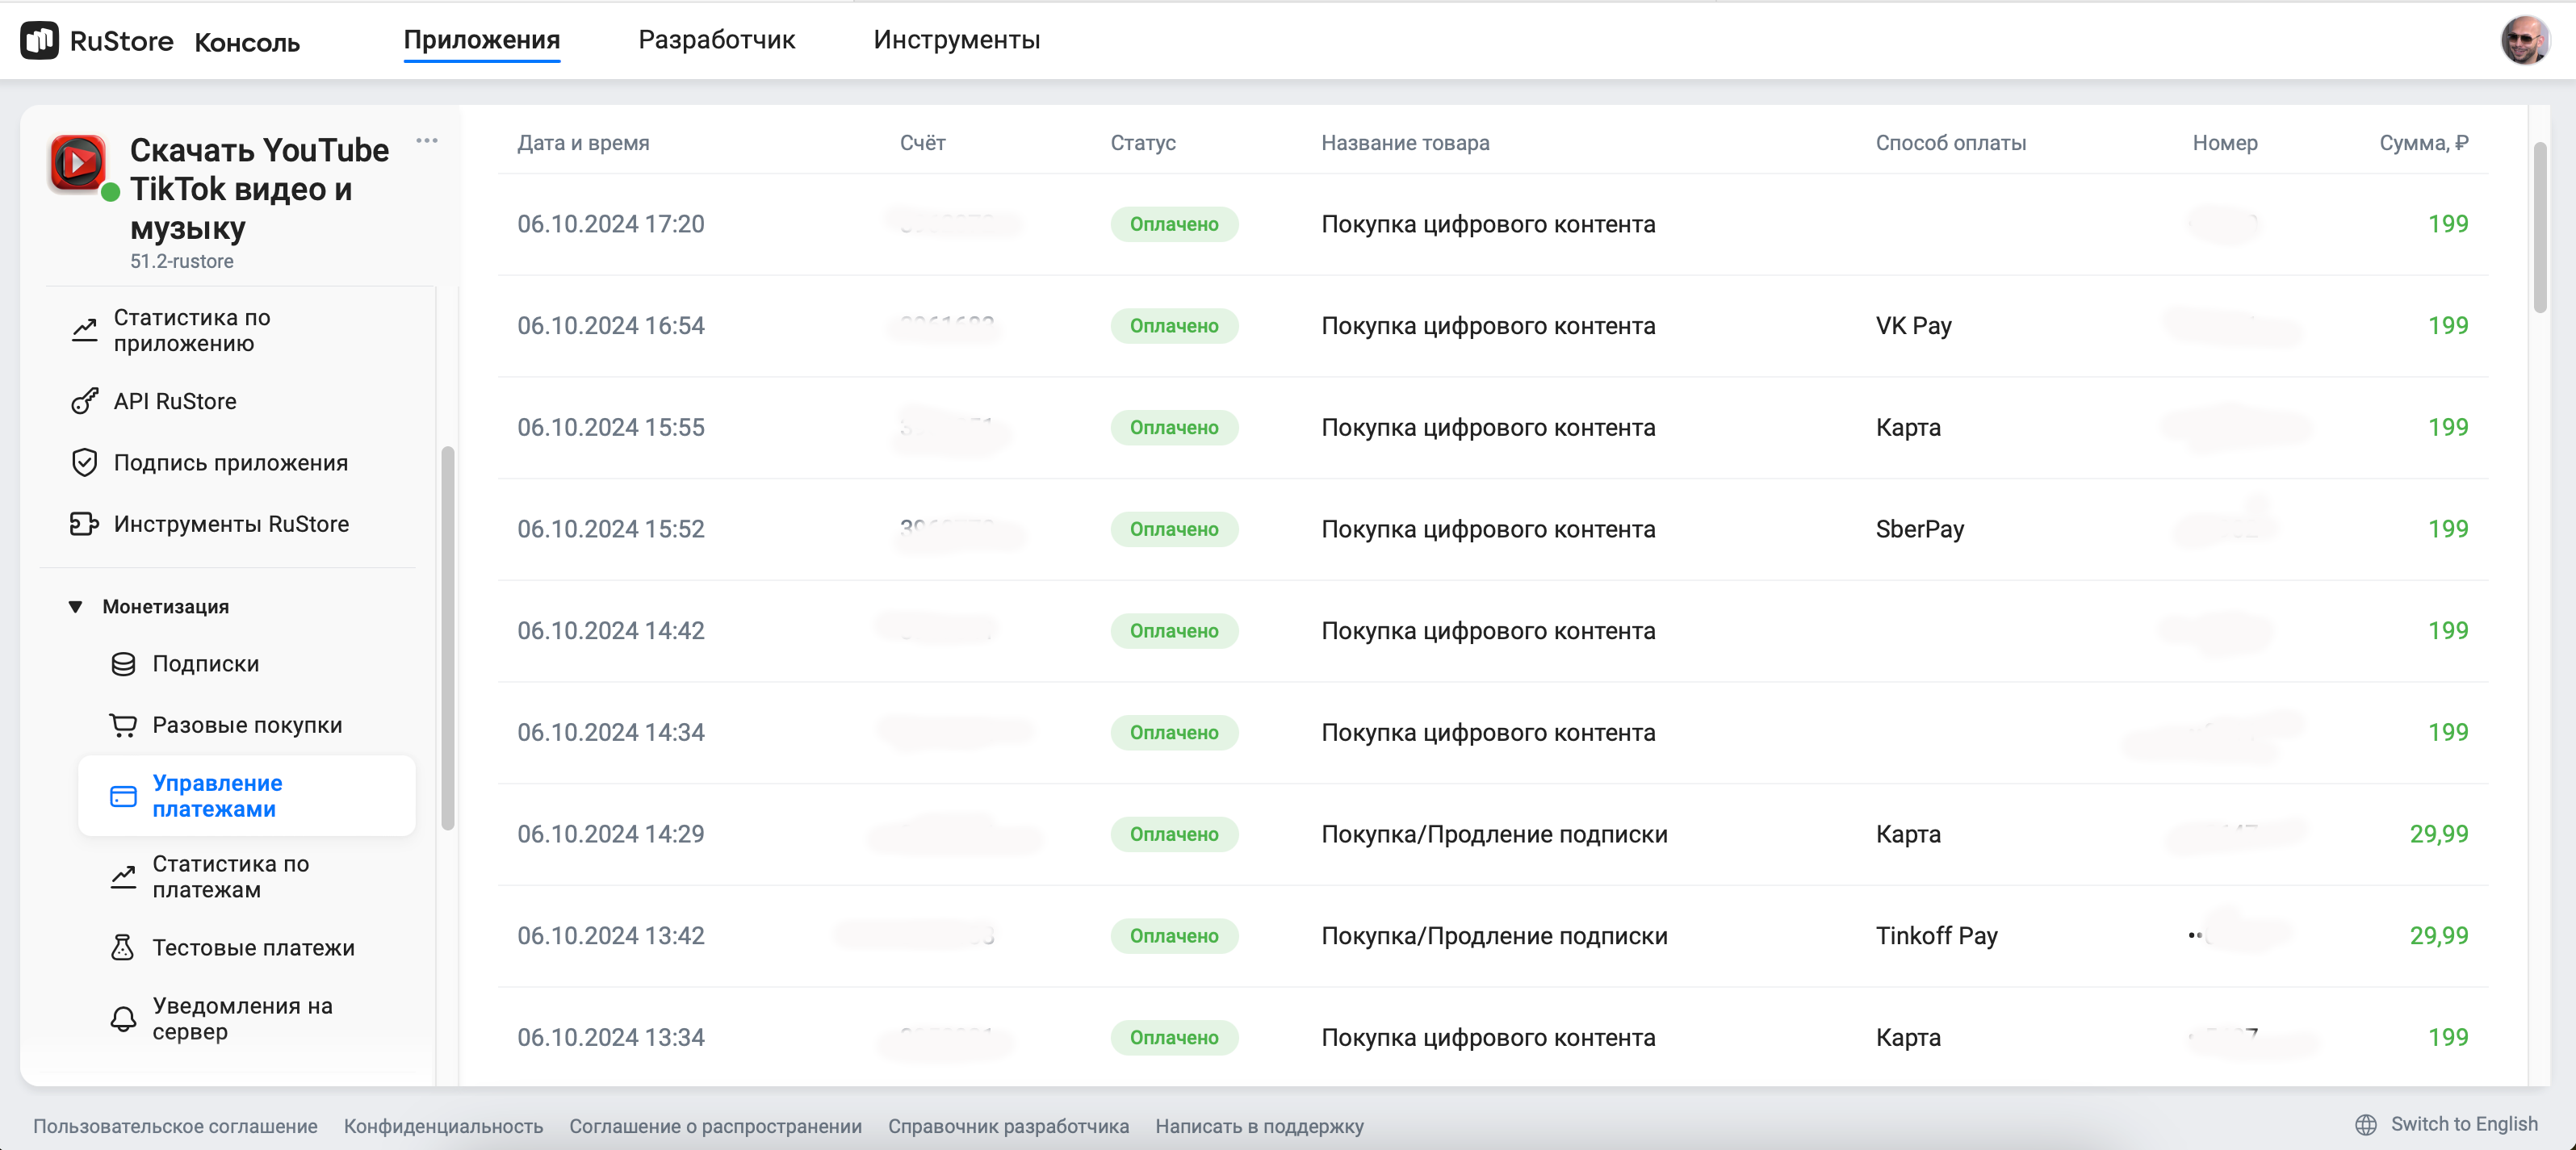Open app statistics chart icon
This screenshot has width=2576, height=1150.
pos(85,330)
